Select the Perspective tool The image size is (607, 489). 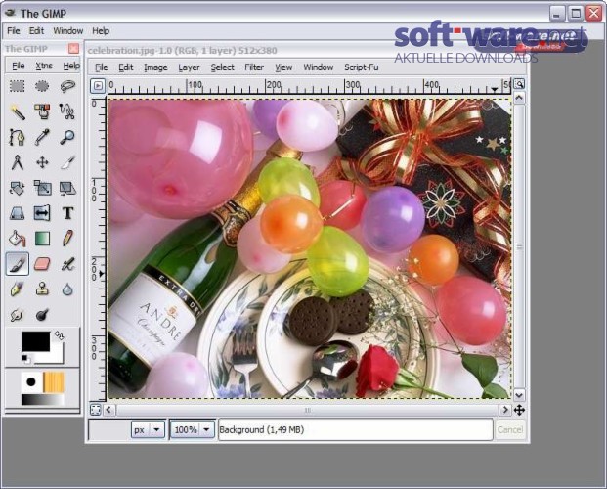coord(17,213)
